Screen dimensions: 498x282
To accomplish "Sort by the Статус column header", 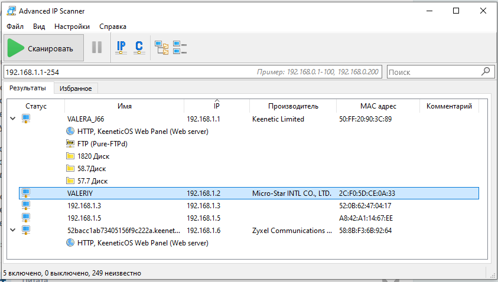I will coord(36,106).
